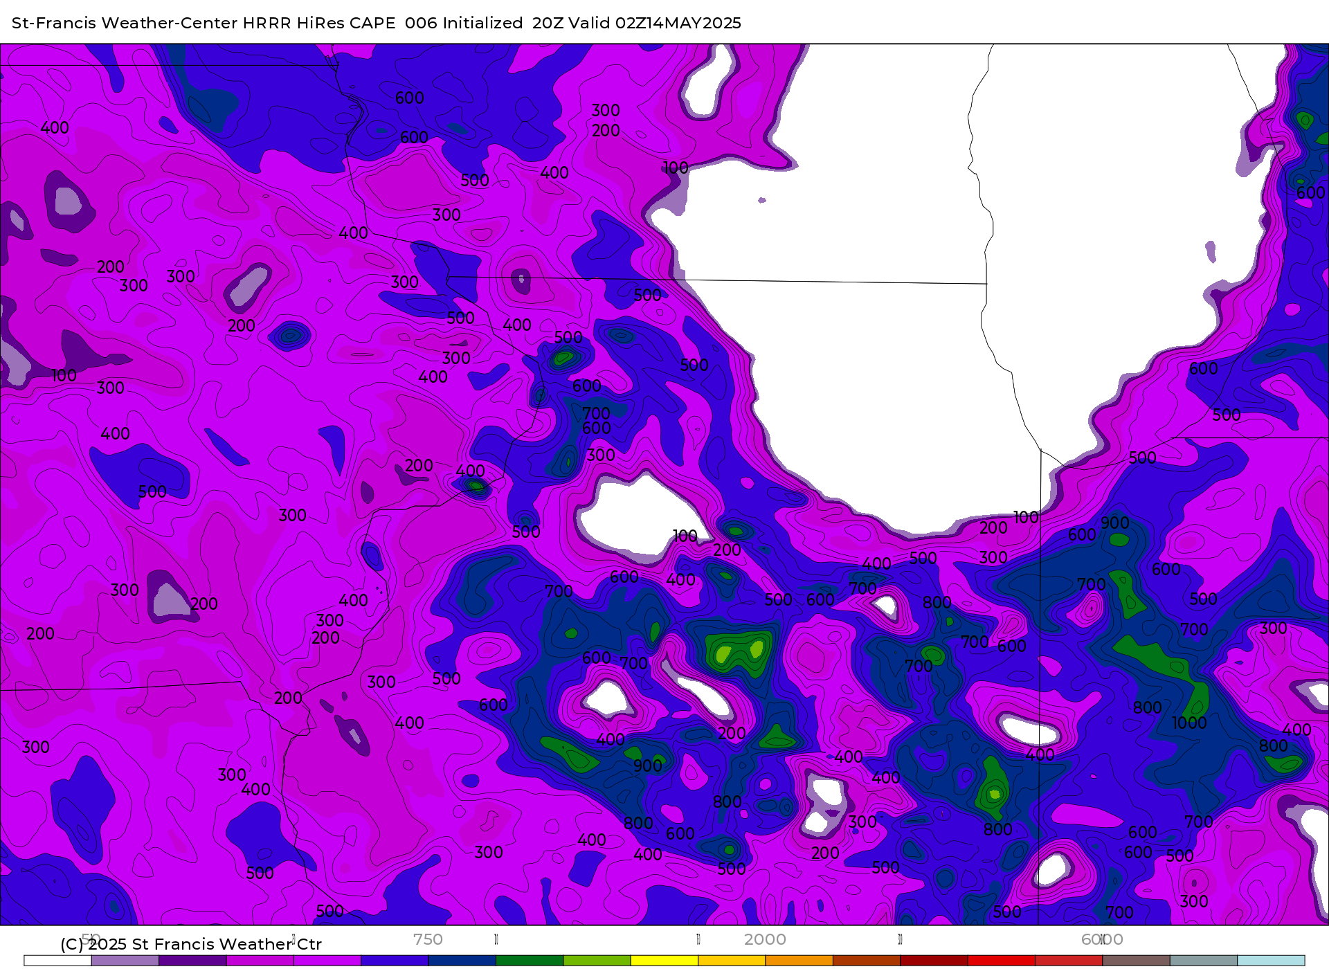This screenshot has height=969, width=1329.
Task: Select the golden amber legend swatch
Action: pos(732,961)
